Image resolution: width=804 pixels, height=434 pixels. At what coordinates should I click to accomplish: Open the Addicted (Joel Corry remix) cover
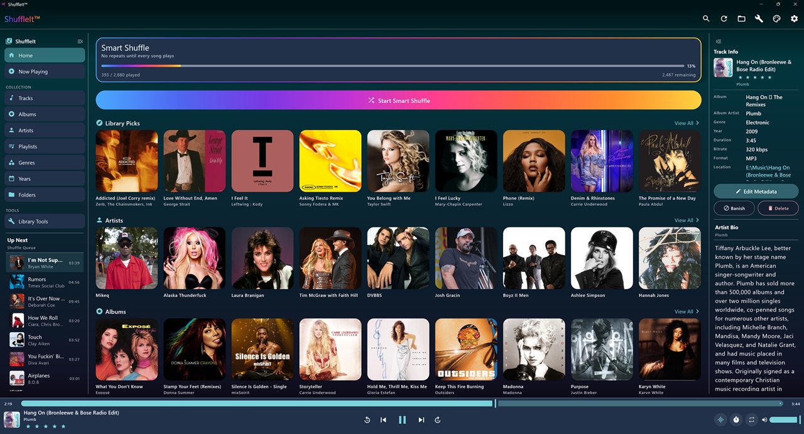coord(126,161)
